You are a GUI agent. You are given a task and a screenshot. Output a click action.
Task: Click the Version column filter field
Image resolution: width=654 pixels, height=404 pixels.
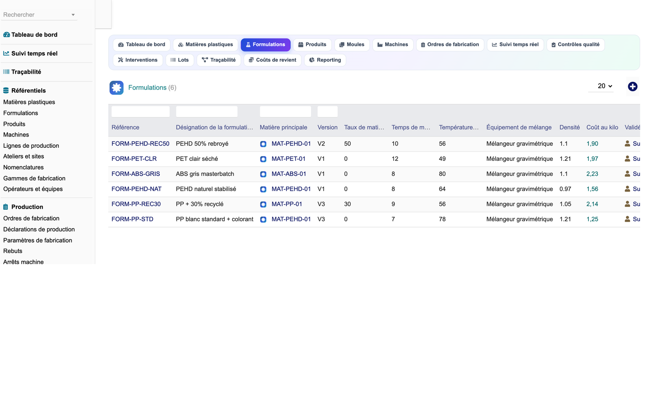[x=327, y=112]
